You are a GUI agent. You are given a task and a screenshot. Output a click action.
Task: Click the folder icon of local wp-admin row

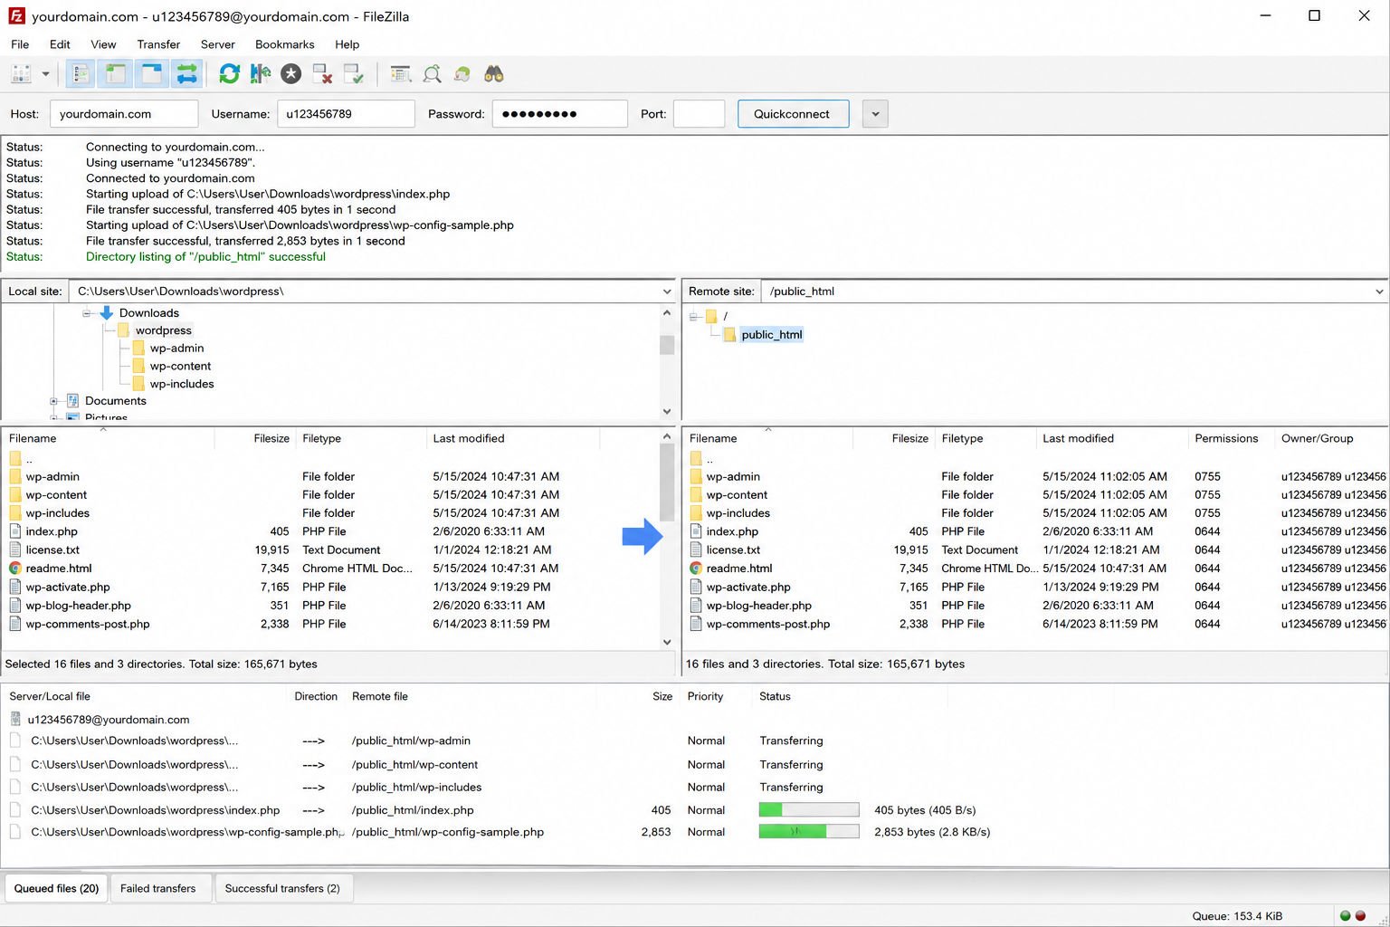pyautogui.click(x=15, y=477)
